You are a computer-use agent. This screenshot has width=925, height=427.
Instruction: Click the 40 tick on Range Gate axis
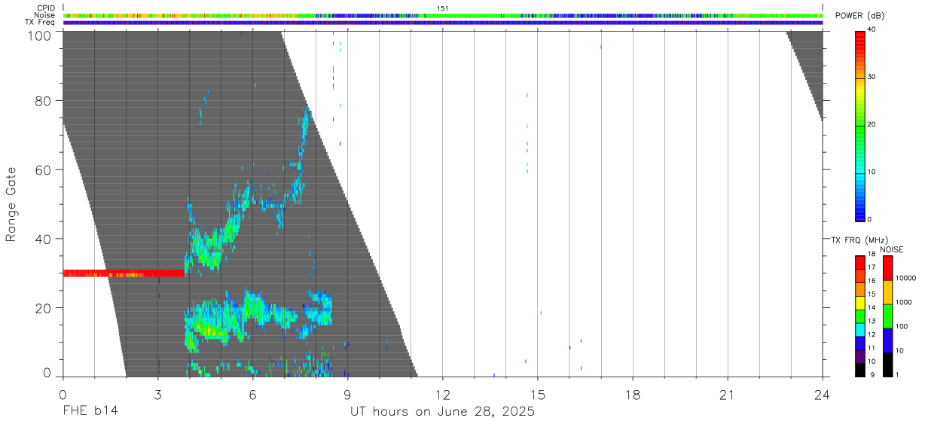coord(44,239)
